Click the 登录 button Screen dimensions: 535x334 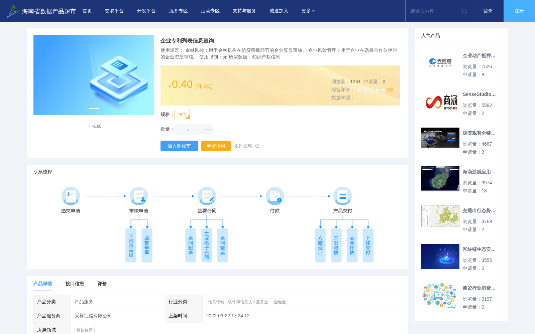pos(488,11)
